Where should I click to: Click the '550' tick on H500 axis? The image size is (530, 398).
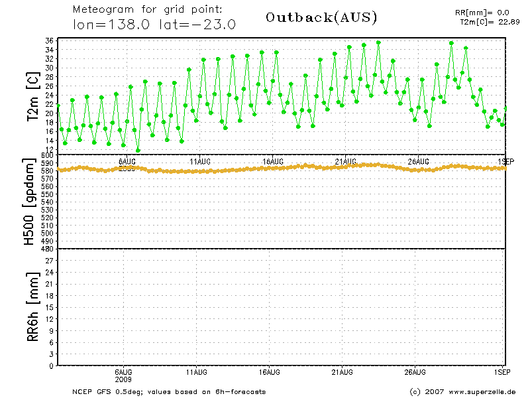pos(48,194)
